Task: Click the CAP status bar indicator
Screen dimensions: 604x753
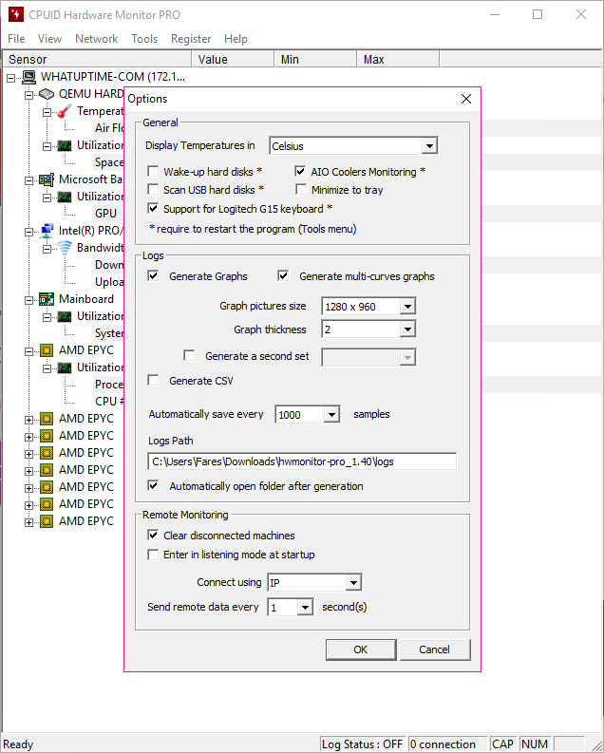Action: pos(502,744)
